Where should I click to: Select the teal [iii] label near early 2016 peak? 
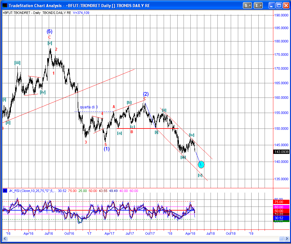click(17, 63)
